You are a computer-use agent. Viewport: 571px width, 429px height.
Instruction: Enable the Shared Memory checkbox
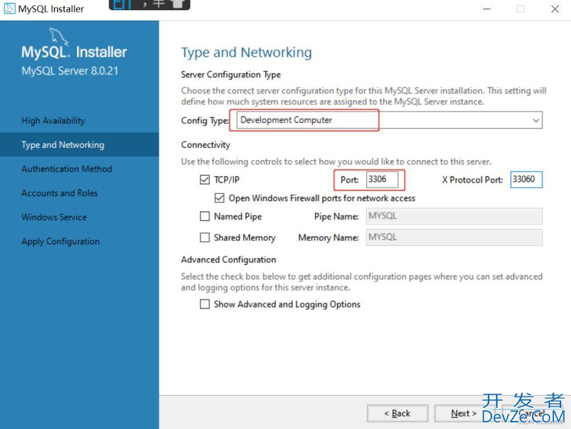[x=204, y=238]
